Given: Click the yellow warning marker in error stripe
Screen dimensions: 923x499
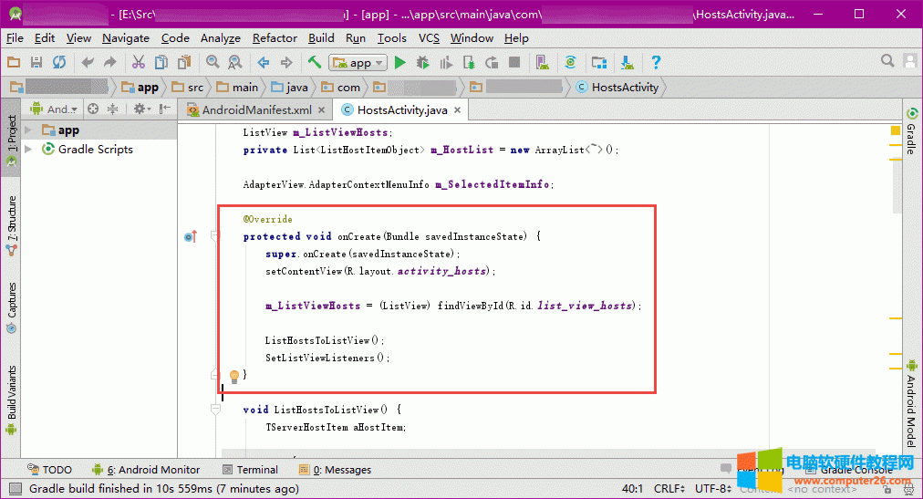Looking at the screenshot, I should [896, 131].
